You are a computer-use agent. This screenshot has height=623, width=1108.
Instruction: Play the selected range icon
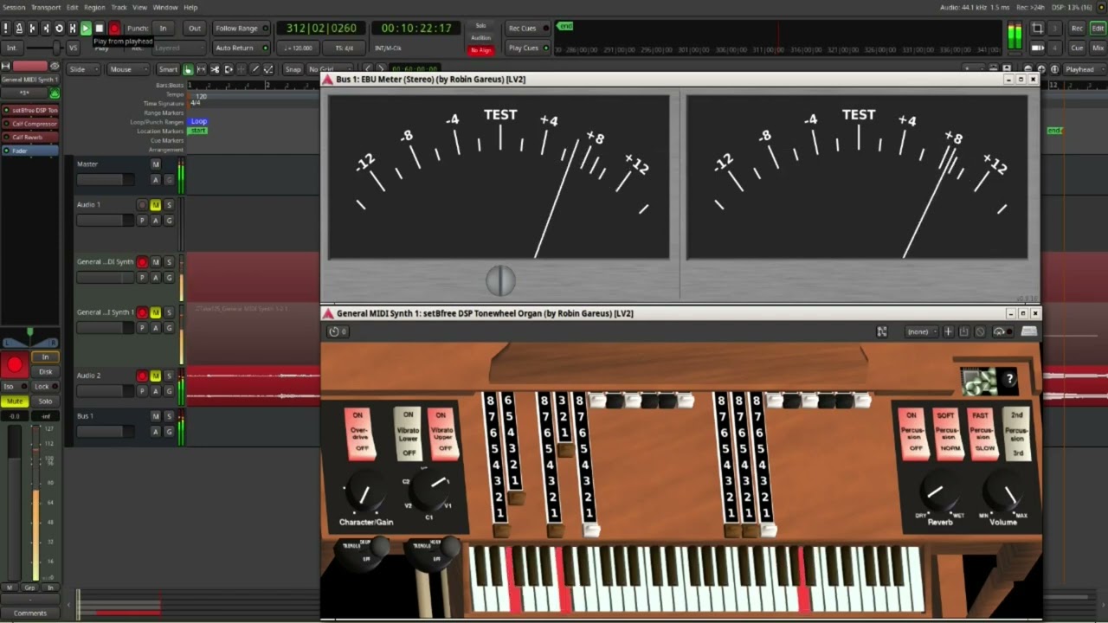[73, 29]
